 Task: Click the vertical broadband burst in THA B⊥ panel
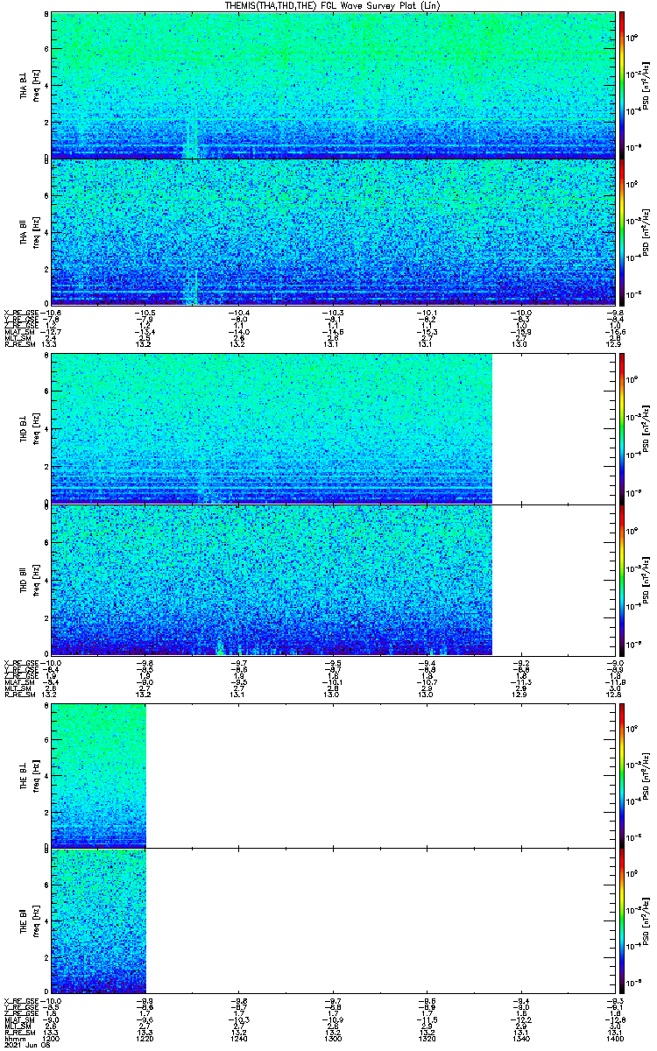click(x=191, y=138)
